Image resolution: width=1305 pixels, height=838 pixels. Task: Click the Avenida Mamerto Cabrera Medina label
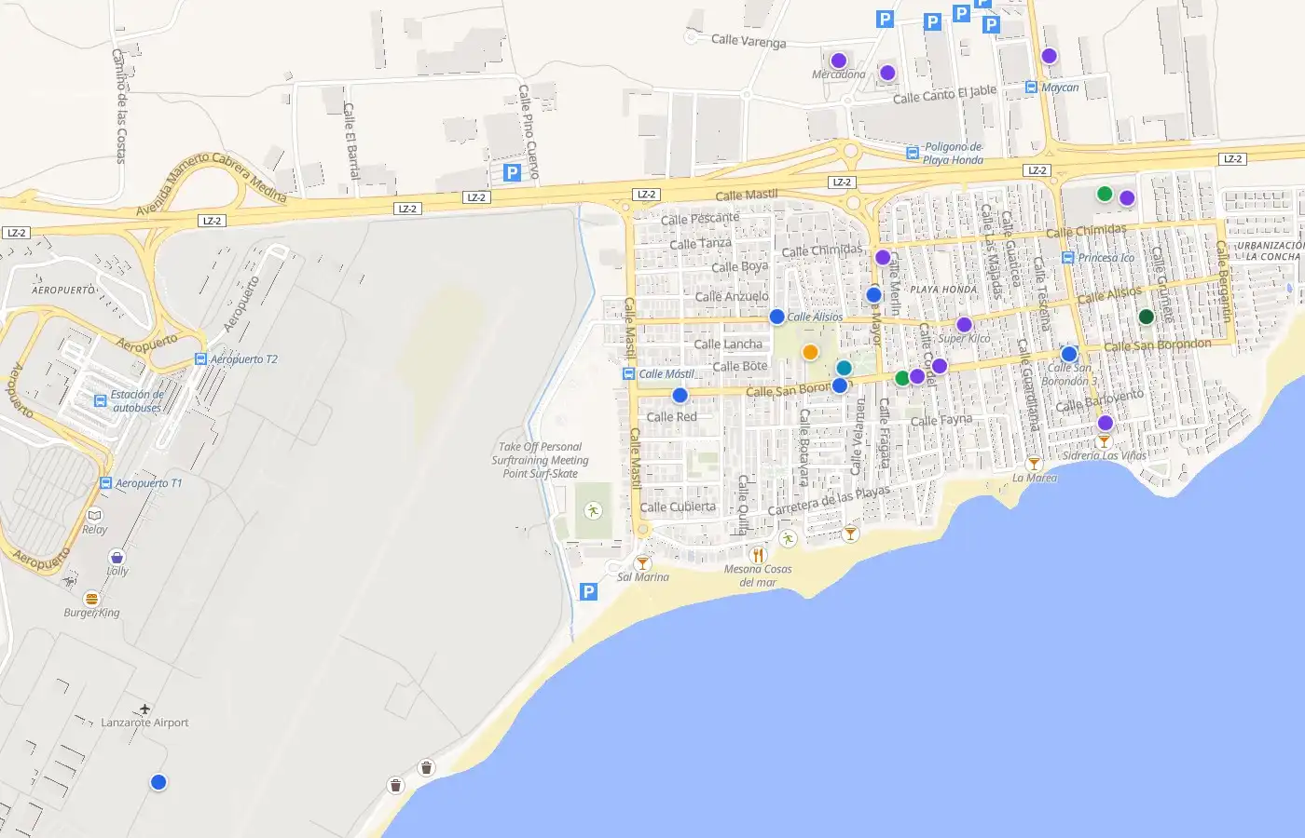[211, 183]
